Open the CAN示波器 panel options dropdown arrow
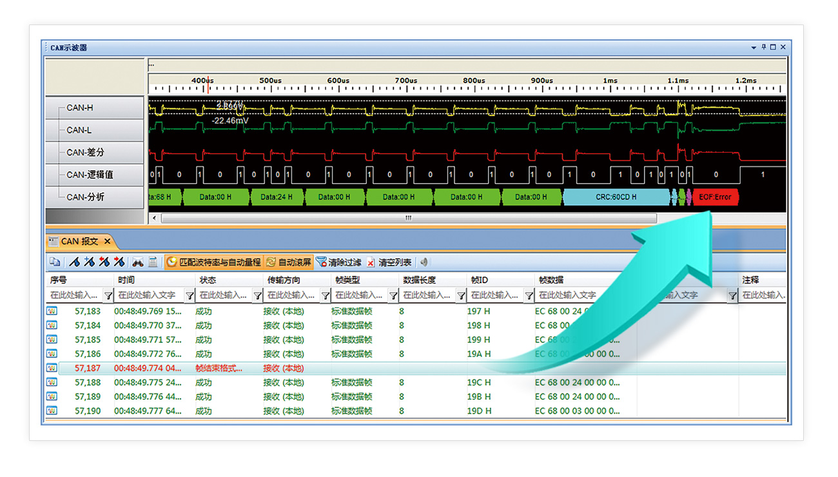Image resolution: width=838 pixels, height=477 pixels. [754, 47]
